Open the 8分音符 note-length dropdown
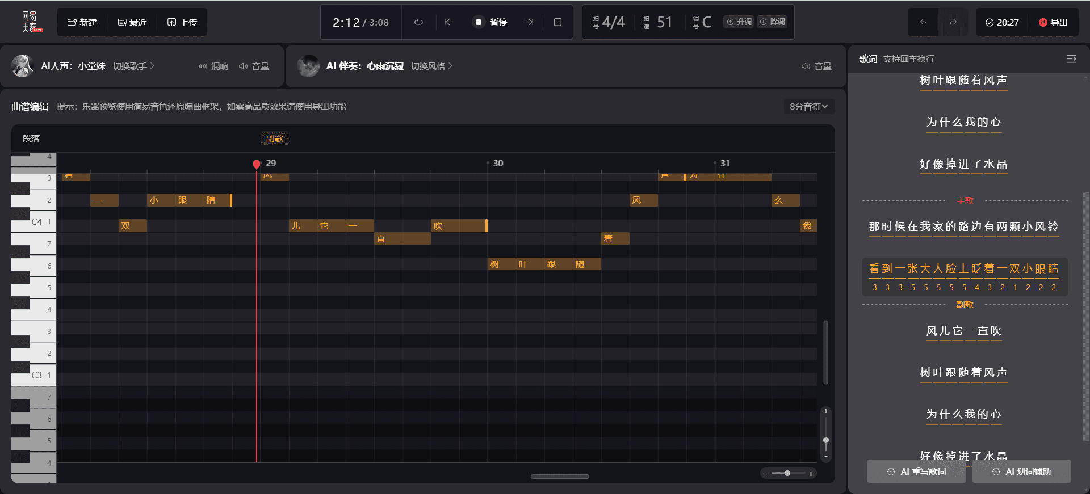The image size is (1090, 494). pyautogui.click(x=808, y=106)
